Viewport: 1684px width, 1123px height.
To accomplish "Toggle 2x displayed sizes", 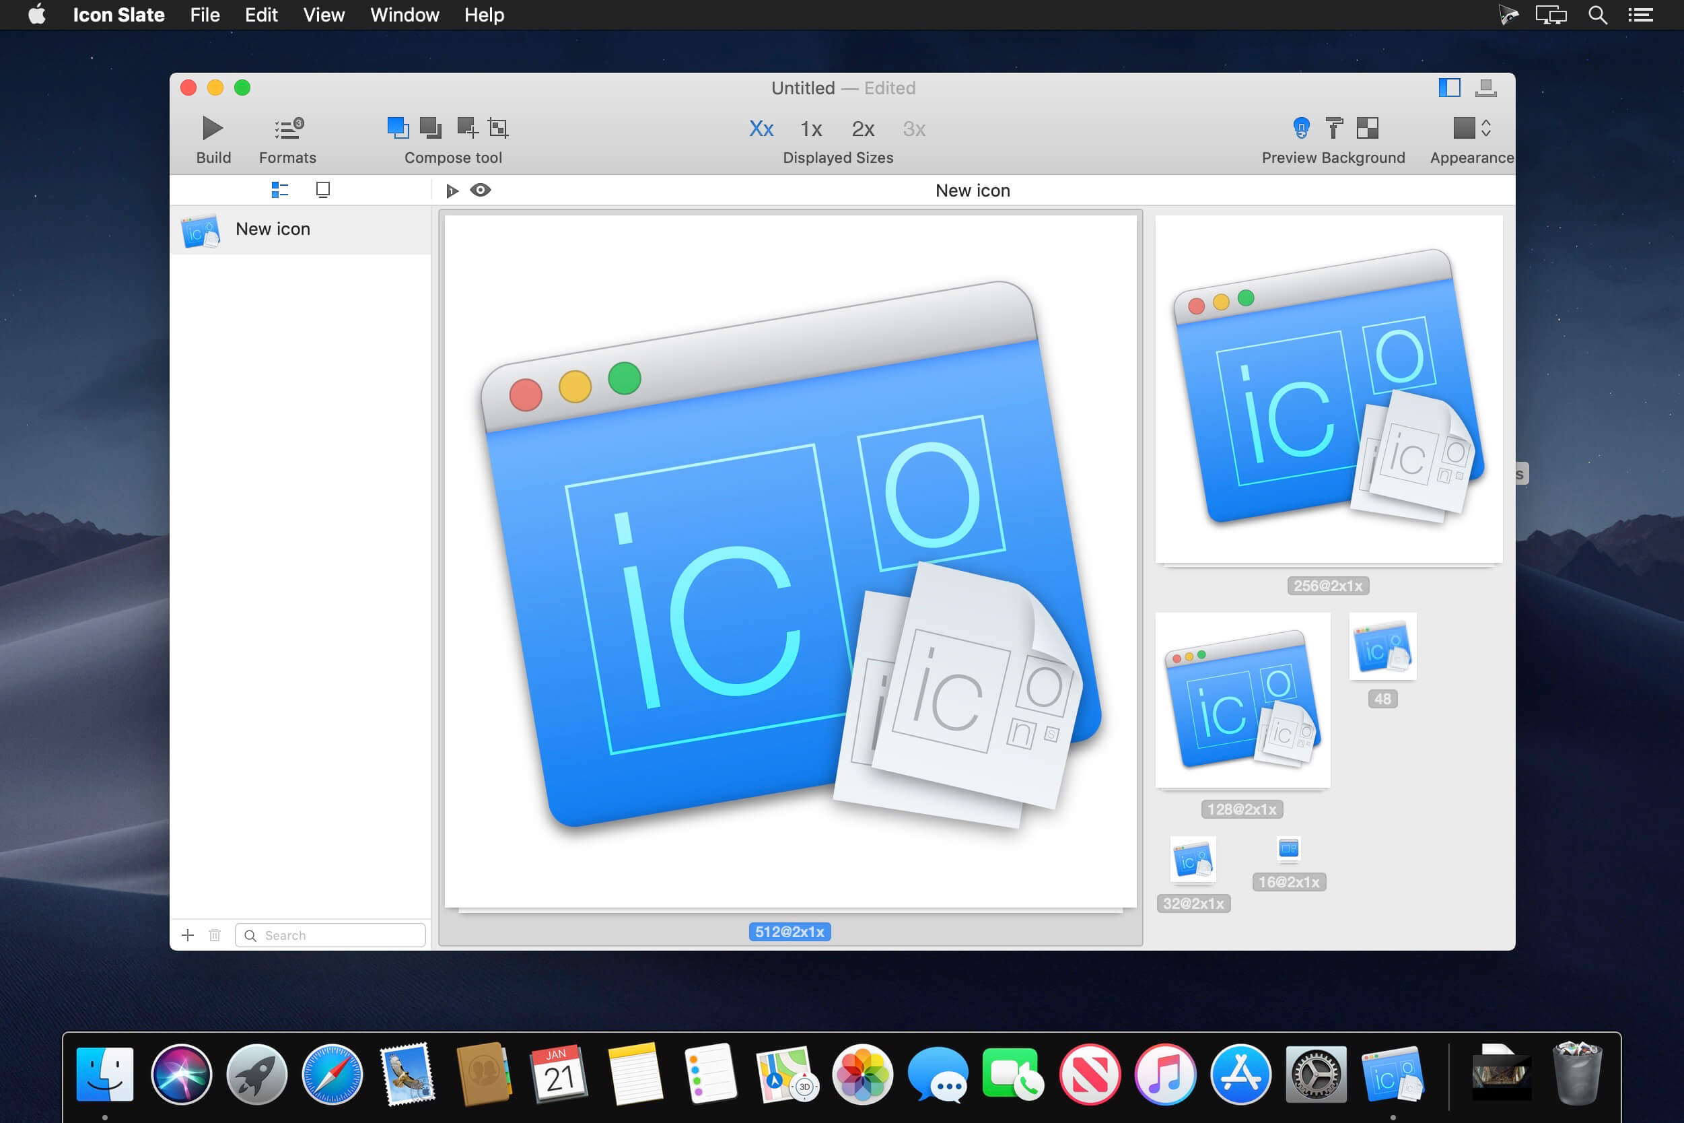I will 863,129.
